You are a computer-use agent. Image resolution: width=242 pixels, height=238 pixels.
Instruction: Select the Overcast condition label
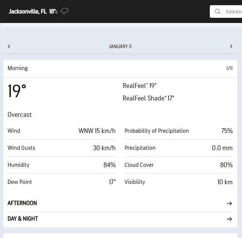click(x=20, y=115)
